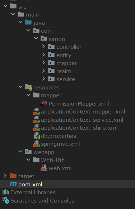Select pom.xml file
135x209 pixels.
(x=67, y=184)
